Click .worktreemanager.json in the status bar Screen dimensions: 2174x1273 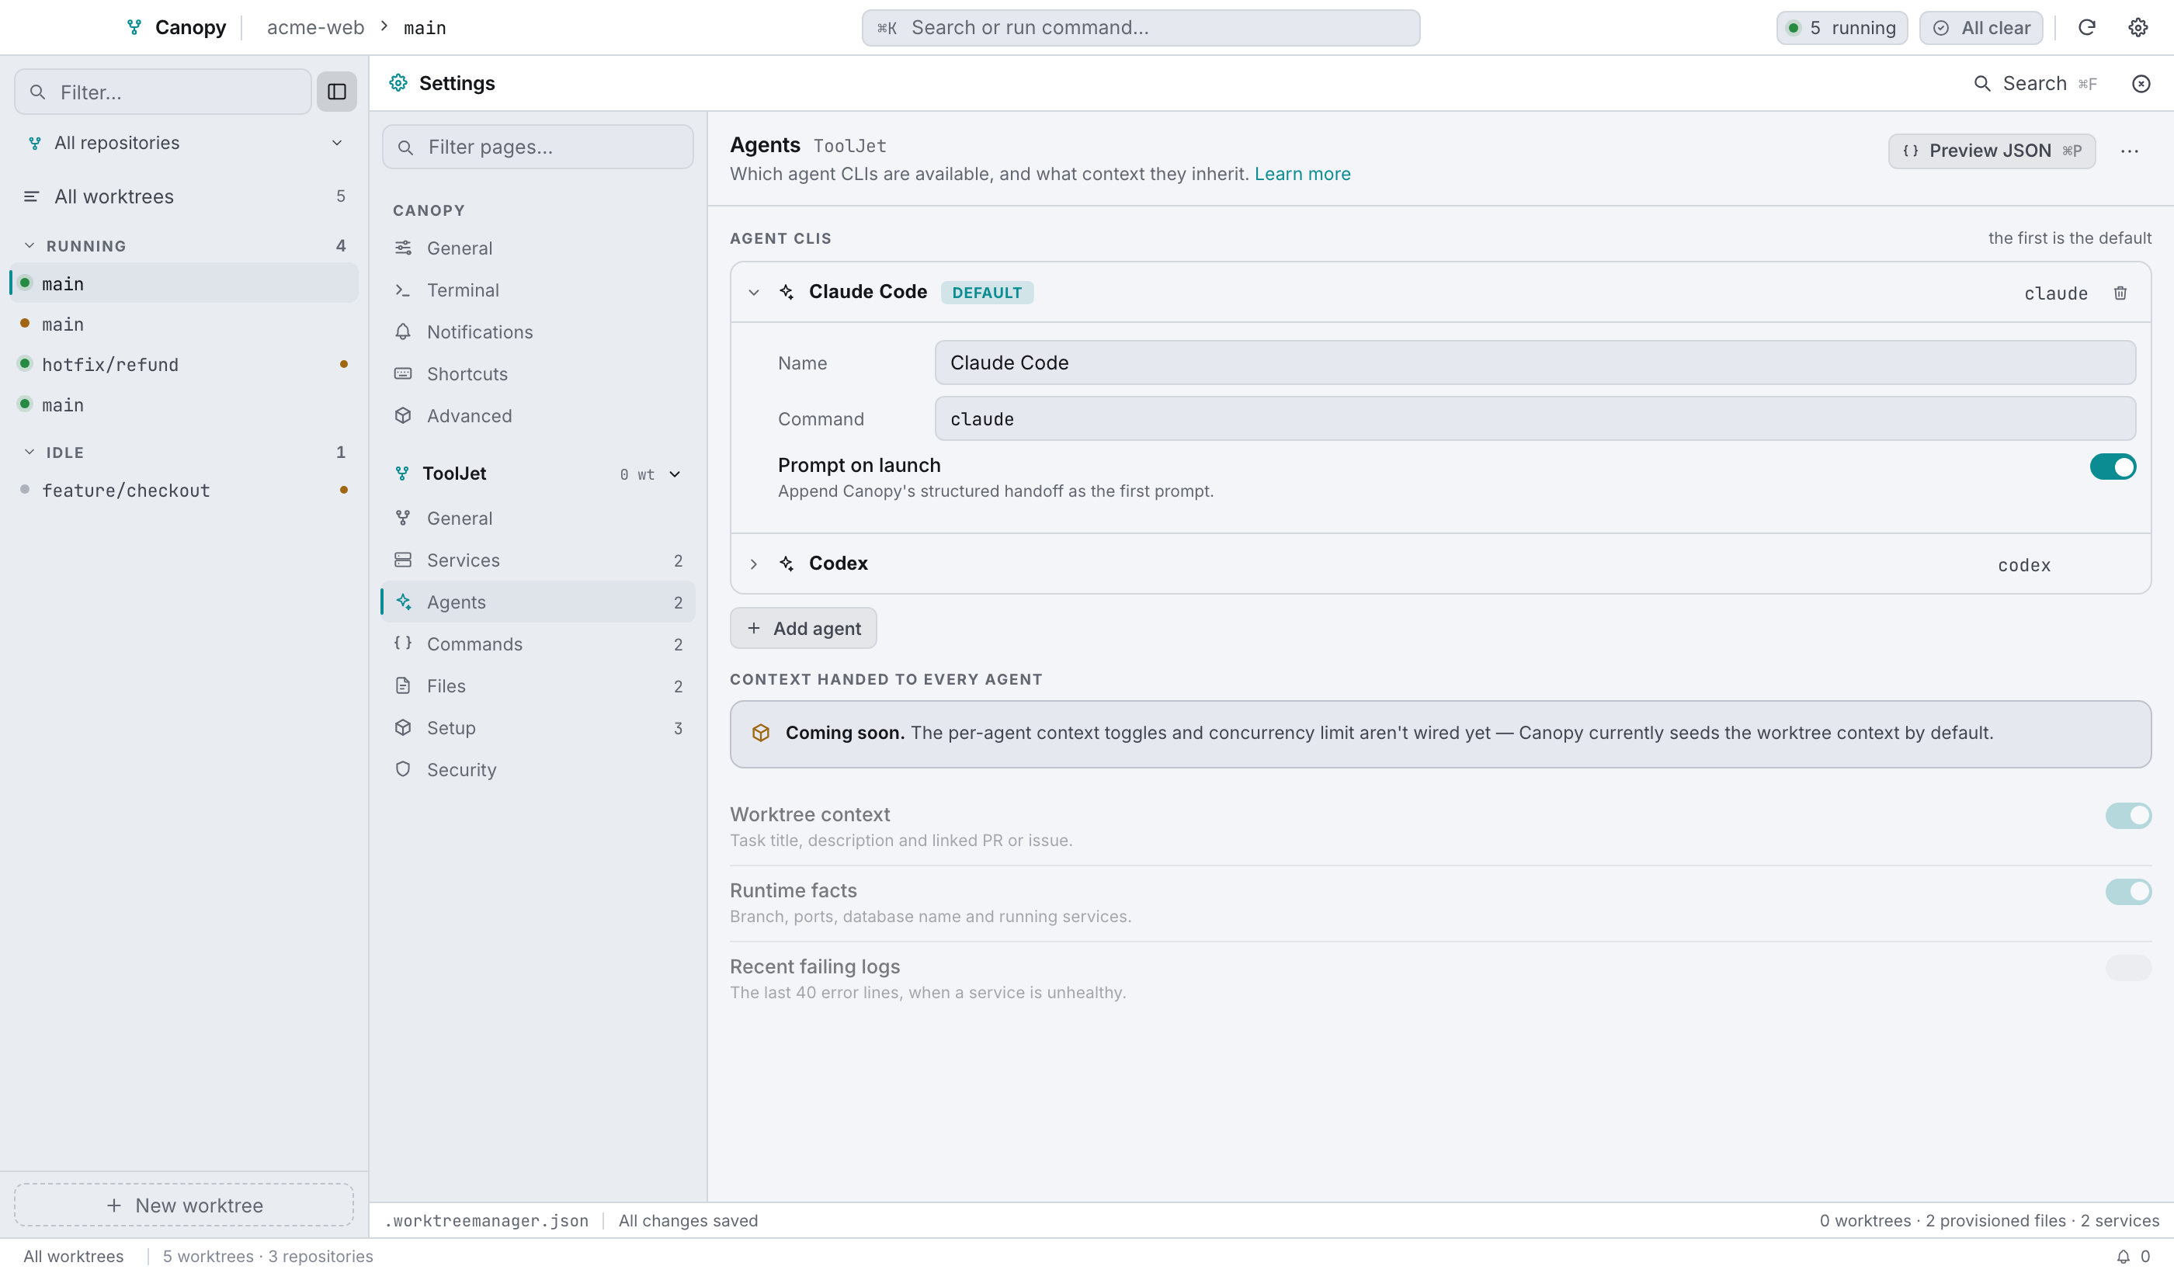[487, 1220]
